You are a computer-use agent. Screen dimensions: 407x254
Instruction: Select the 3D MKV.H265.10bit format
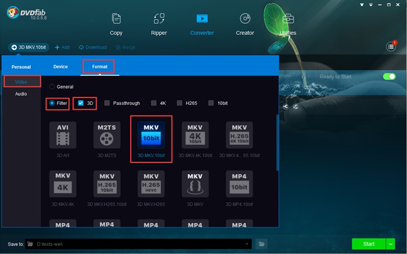[106, 188]
